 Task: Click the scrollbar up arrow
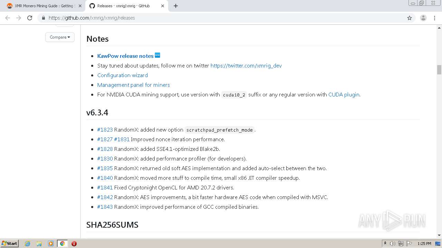439,28
